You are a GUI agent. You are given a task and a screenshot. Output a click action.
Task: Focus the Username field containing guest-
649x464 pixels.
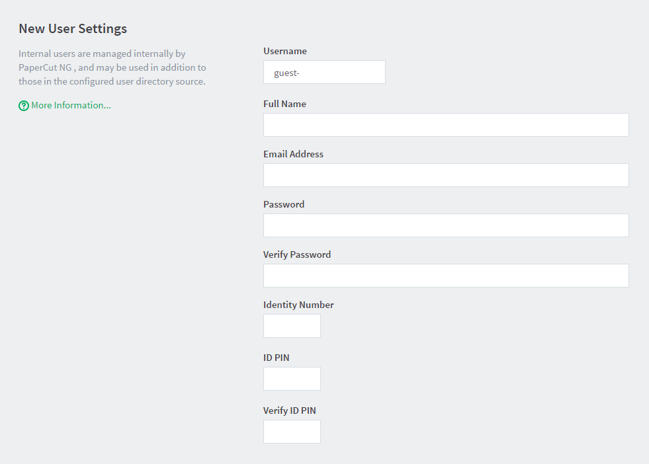(324, 72)
